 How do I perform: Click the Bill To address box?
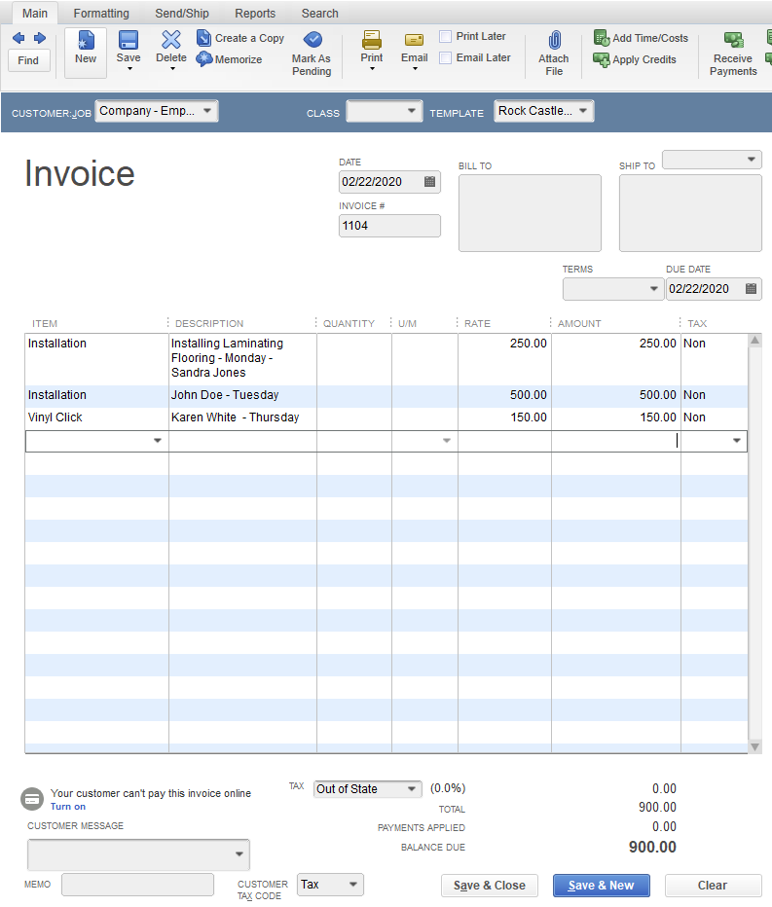[531, 213]
